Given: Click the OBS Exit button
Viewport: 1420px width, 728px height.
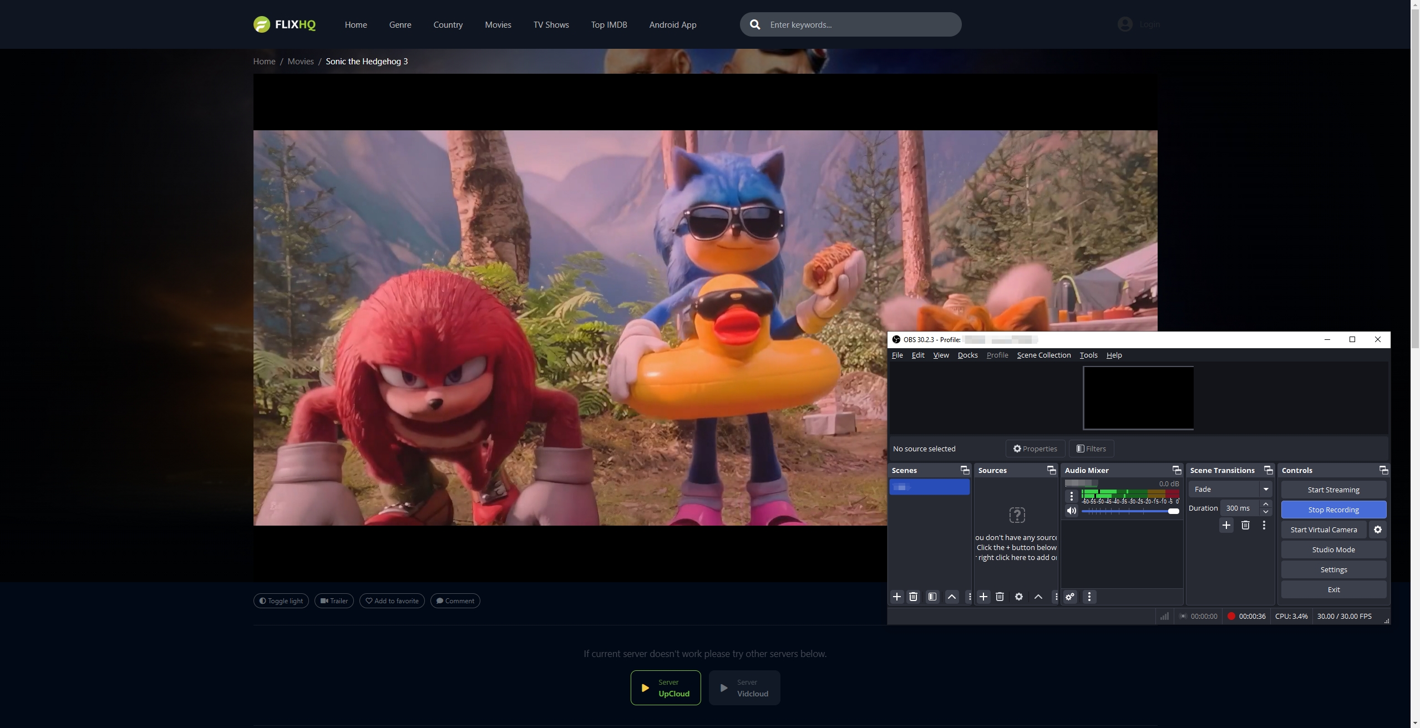Looking at the screenshot, I should 1333,589.
